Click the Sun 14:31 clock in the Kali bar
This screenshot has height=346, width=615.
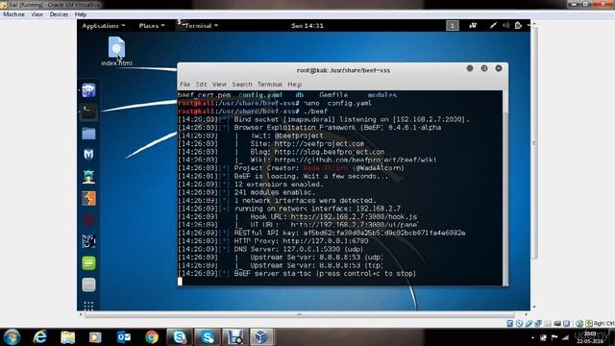click(307, 26)
